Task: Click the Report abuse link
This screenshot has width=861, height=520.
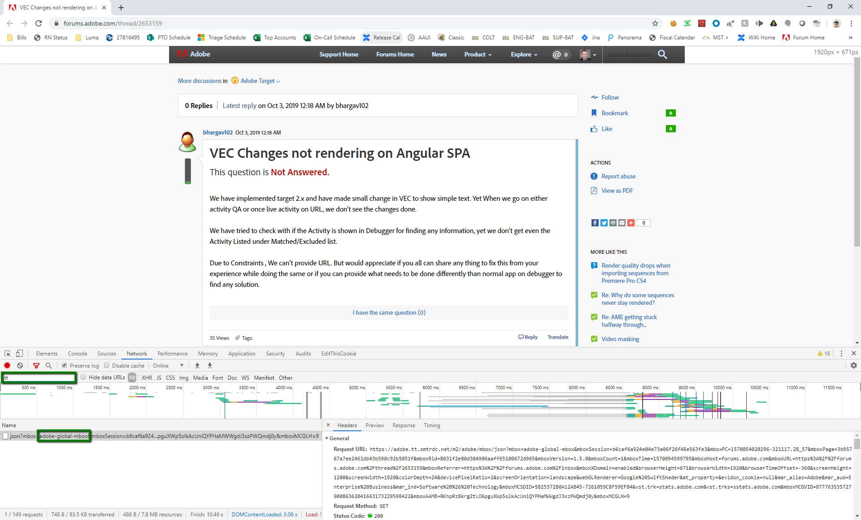Action: click(x=618, y=177)
